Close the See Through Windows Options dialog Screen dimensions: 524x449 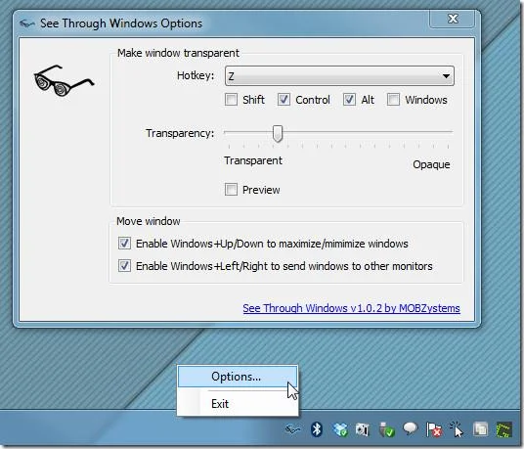point(453,19)
